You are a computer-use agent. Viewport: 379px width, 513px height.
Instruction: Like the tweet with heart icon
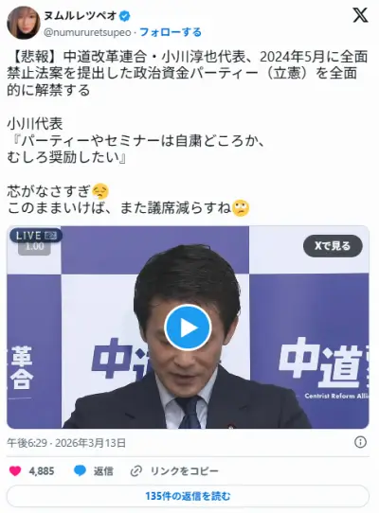point(15,471)
